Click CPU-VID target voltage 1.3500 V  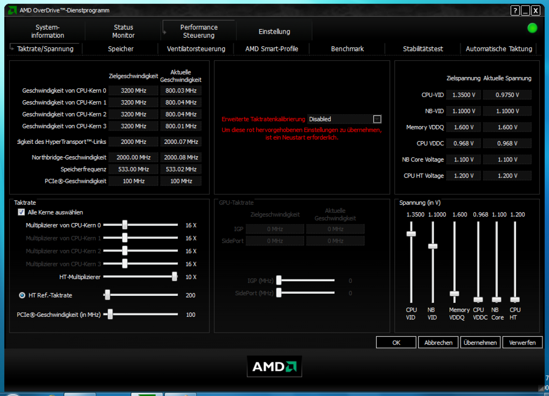pyautogui.click(x=464, y=95)
